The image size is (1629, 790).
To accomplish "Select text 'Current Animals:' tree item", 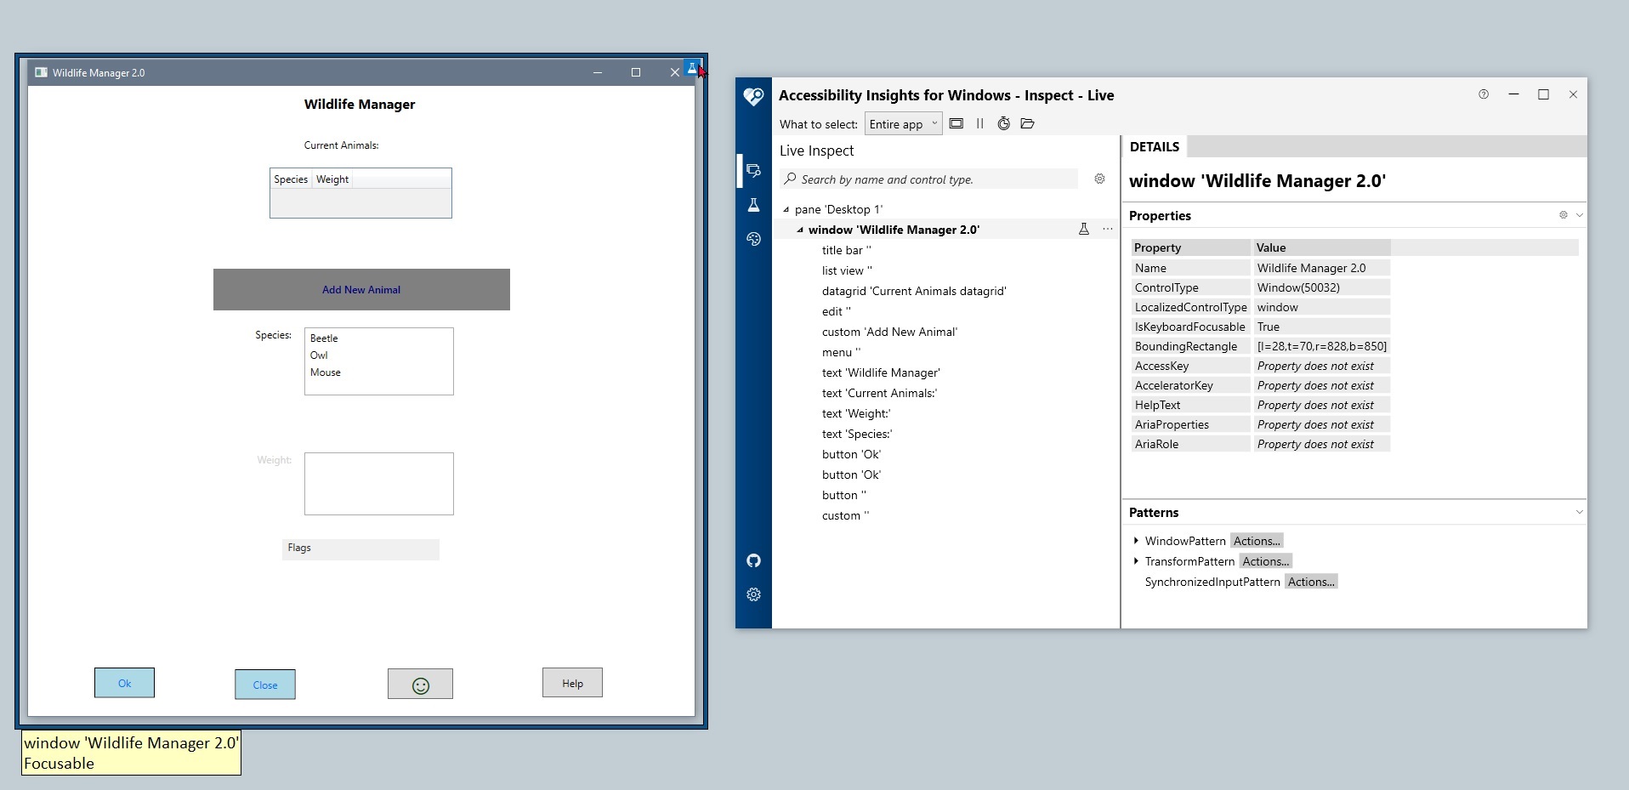I will tap(879, 393).
